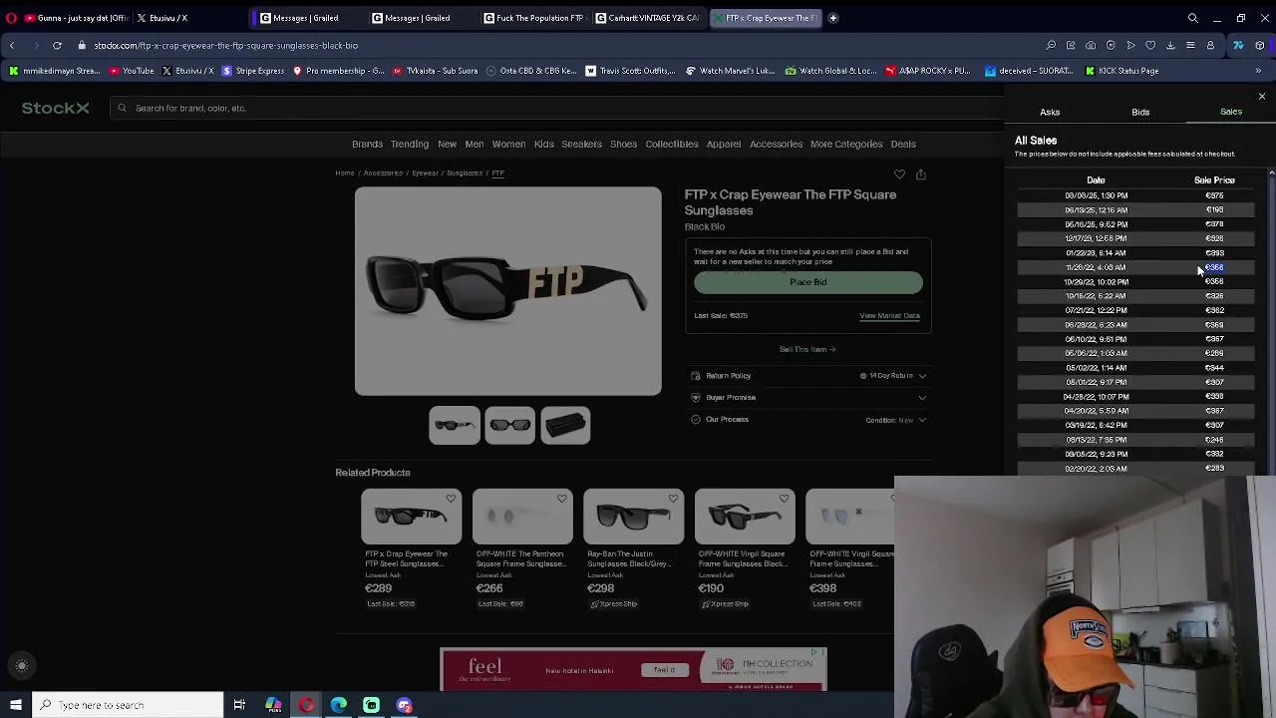This screenshot has width=1276, height=718.
Task: Add page to bookmarks heart icon
Action: click(1150, 45)
